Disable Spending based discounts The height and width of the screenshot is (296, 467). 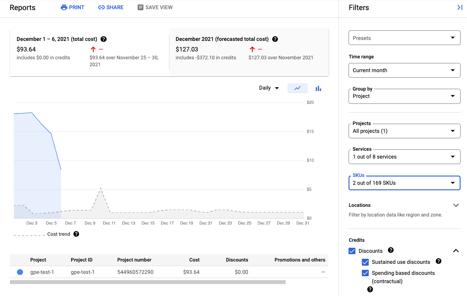(x=365, y=273)
